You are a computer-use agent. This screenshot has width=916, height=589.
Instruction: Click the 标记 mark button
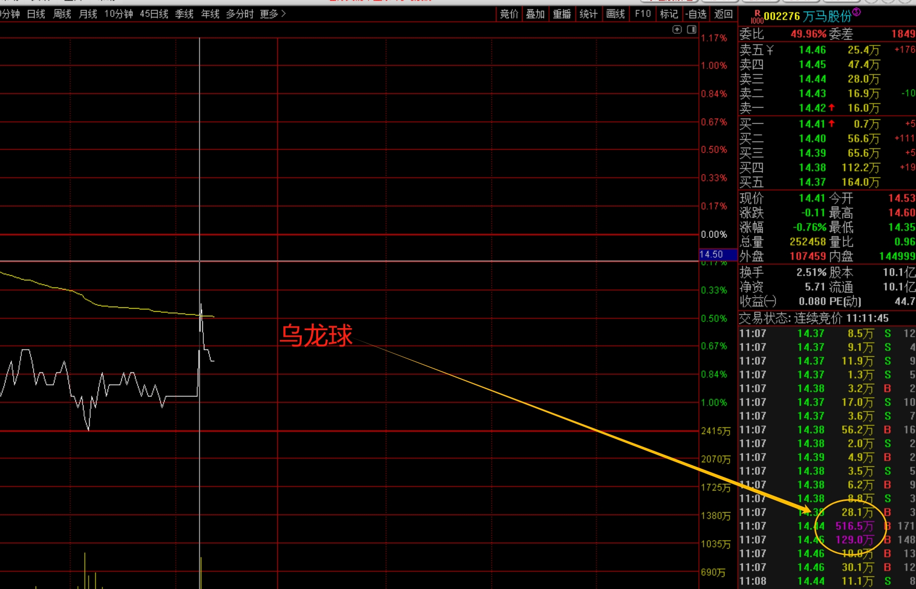[669, 14]
